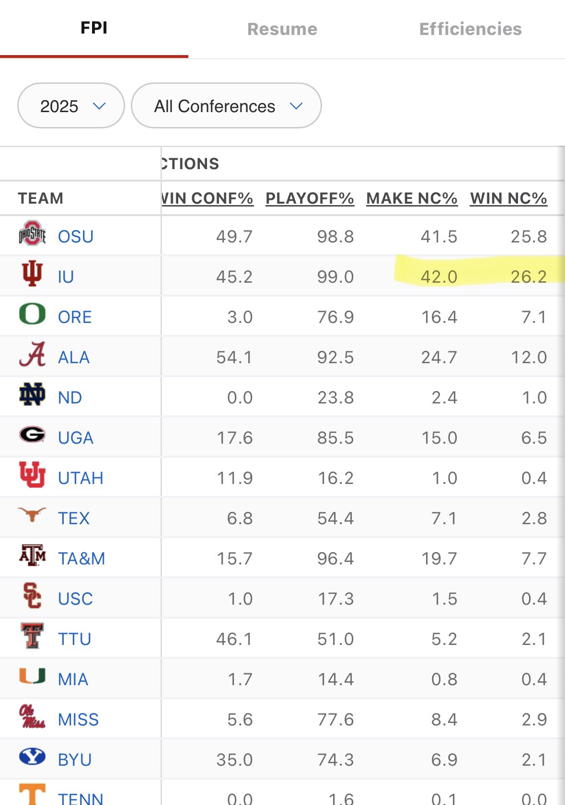The image size is (565, 805).
Task: Open the MISS team link
Action: [78, 720]
